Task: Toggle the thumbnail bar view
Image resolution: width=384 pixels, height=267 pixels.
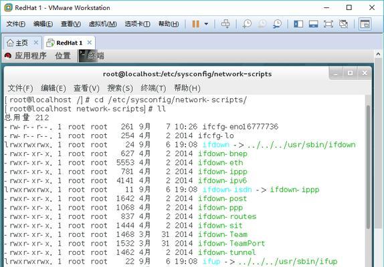Action: tap(314, 24)
